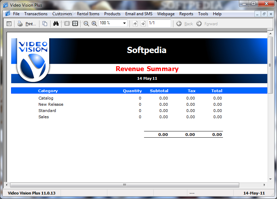
Task: Close the Video Vision Plus window
Action: click(x=266, y=3)
